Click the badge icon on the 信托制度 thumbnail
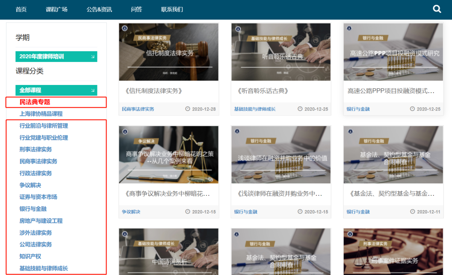 tap(124, 28)
